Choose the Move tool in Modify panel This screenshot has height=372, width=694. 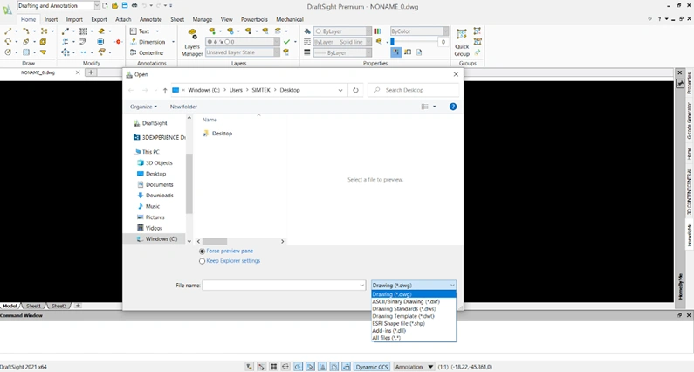(65, 52)
